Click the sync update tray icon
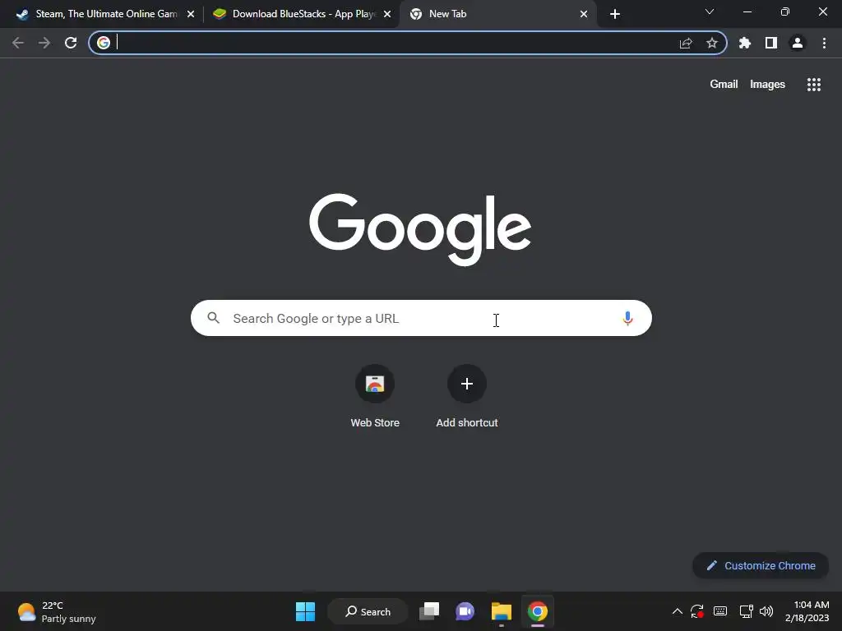Viewport: 842px width, 631px height. [x=697, y=611]
